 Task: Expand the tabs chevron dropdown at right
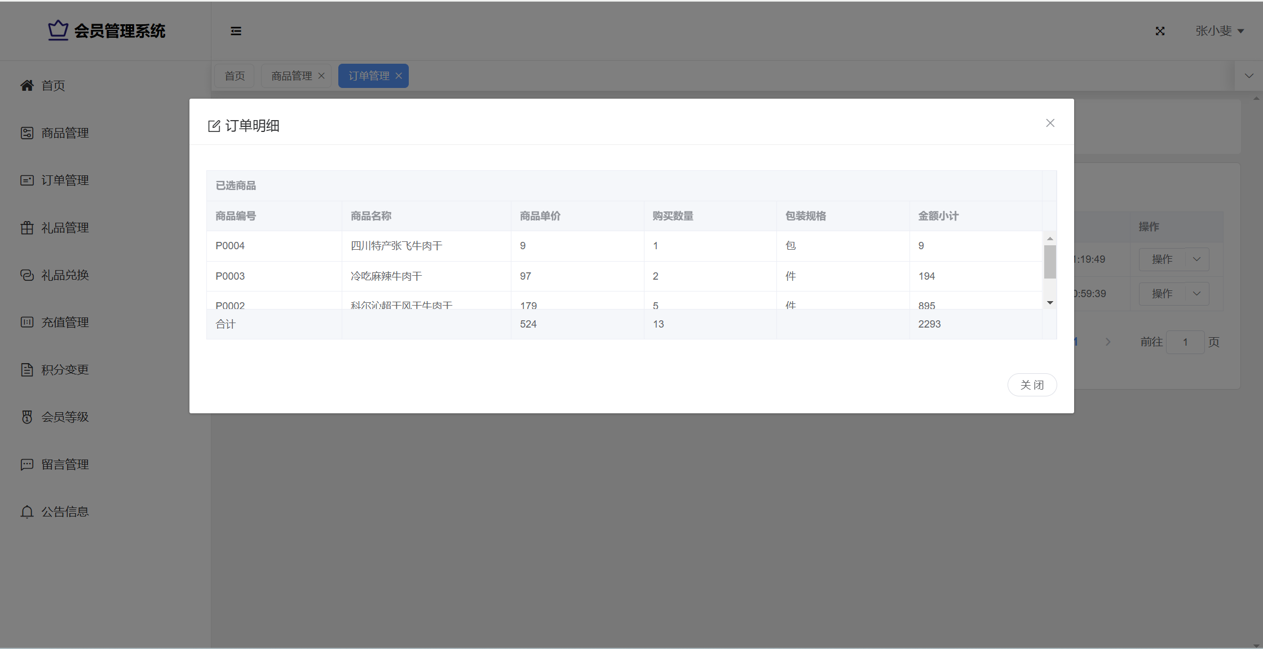[1249, 76]
